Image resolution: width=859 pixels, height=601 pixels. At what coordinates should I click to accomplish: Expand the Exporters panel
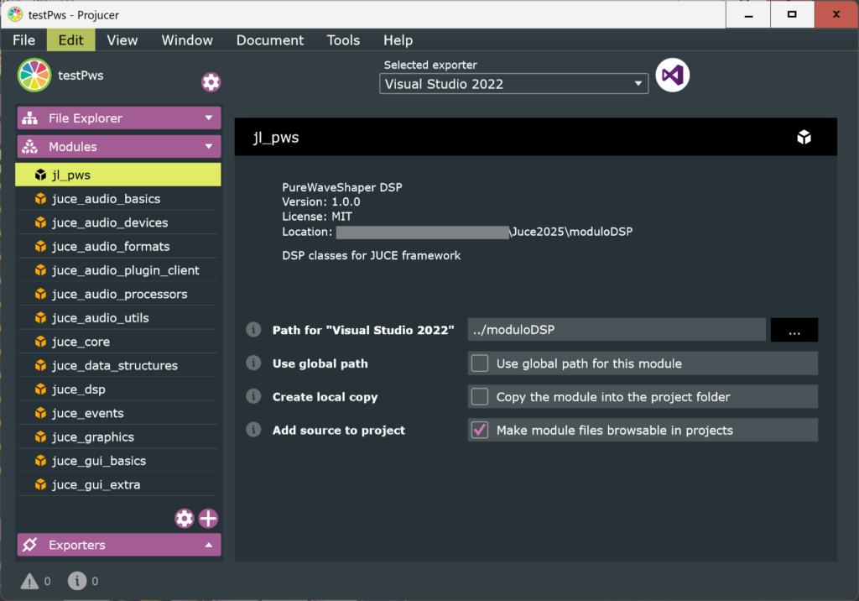[x=117, y=545]
